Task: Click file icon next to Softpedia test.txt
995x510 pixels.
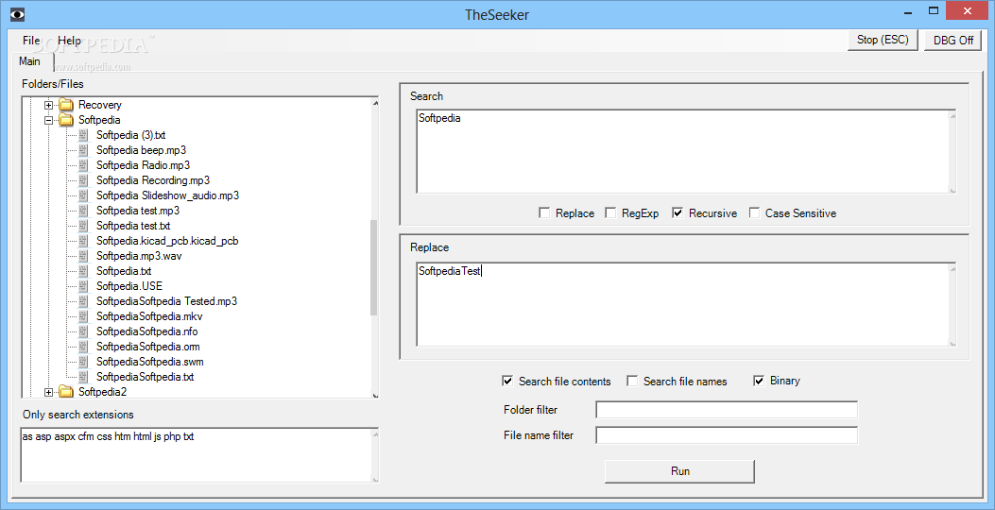Action: point(84,226)
